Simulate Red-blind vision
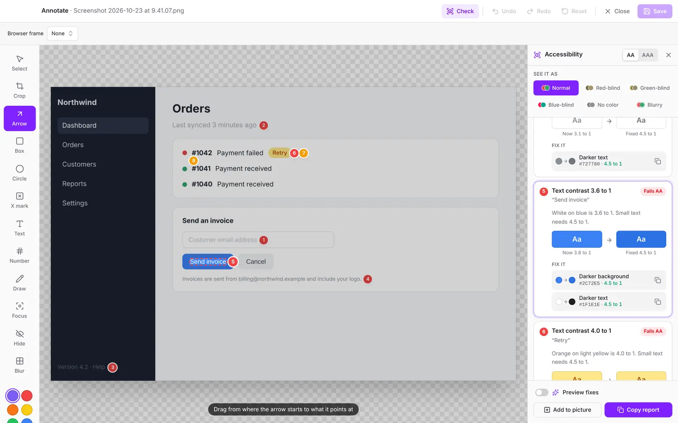The width and height of the screenshot is (678, 423). tap(603, 88)
